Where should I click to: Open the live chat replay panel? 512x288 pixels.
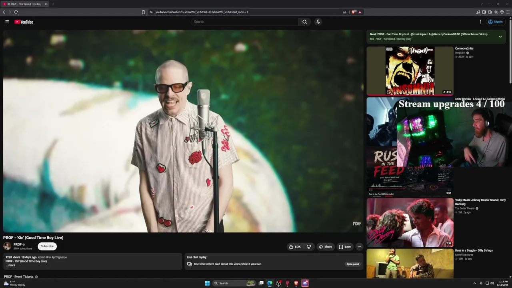pos(352,264)
